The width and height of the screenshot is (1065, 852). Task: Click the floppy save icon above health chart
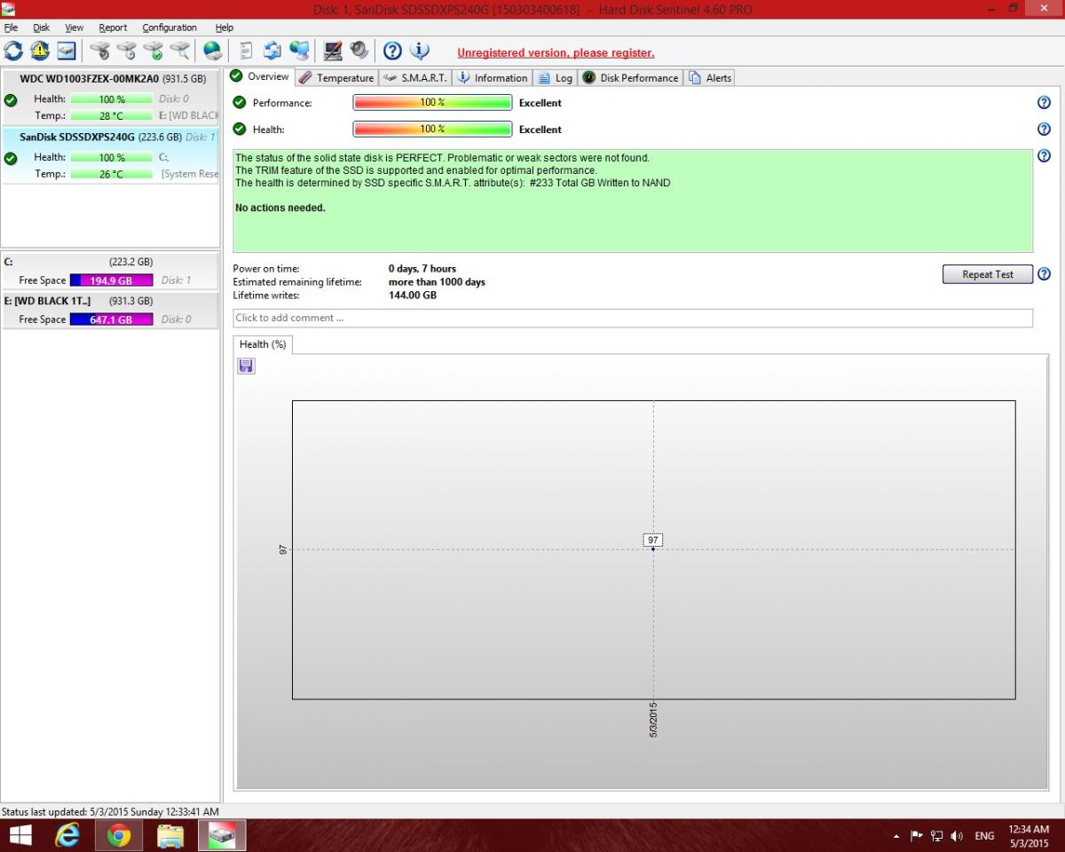(x=246, y=366)
